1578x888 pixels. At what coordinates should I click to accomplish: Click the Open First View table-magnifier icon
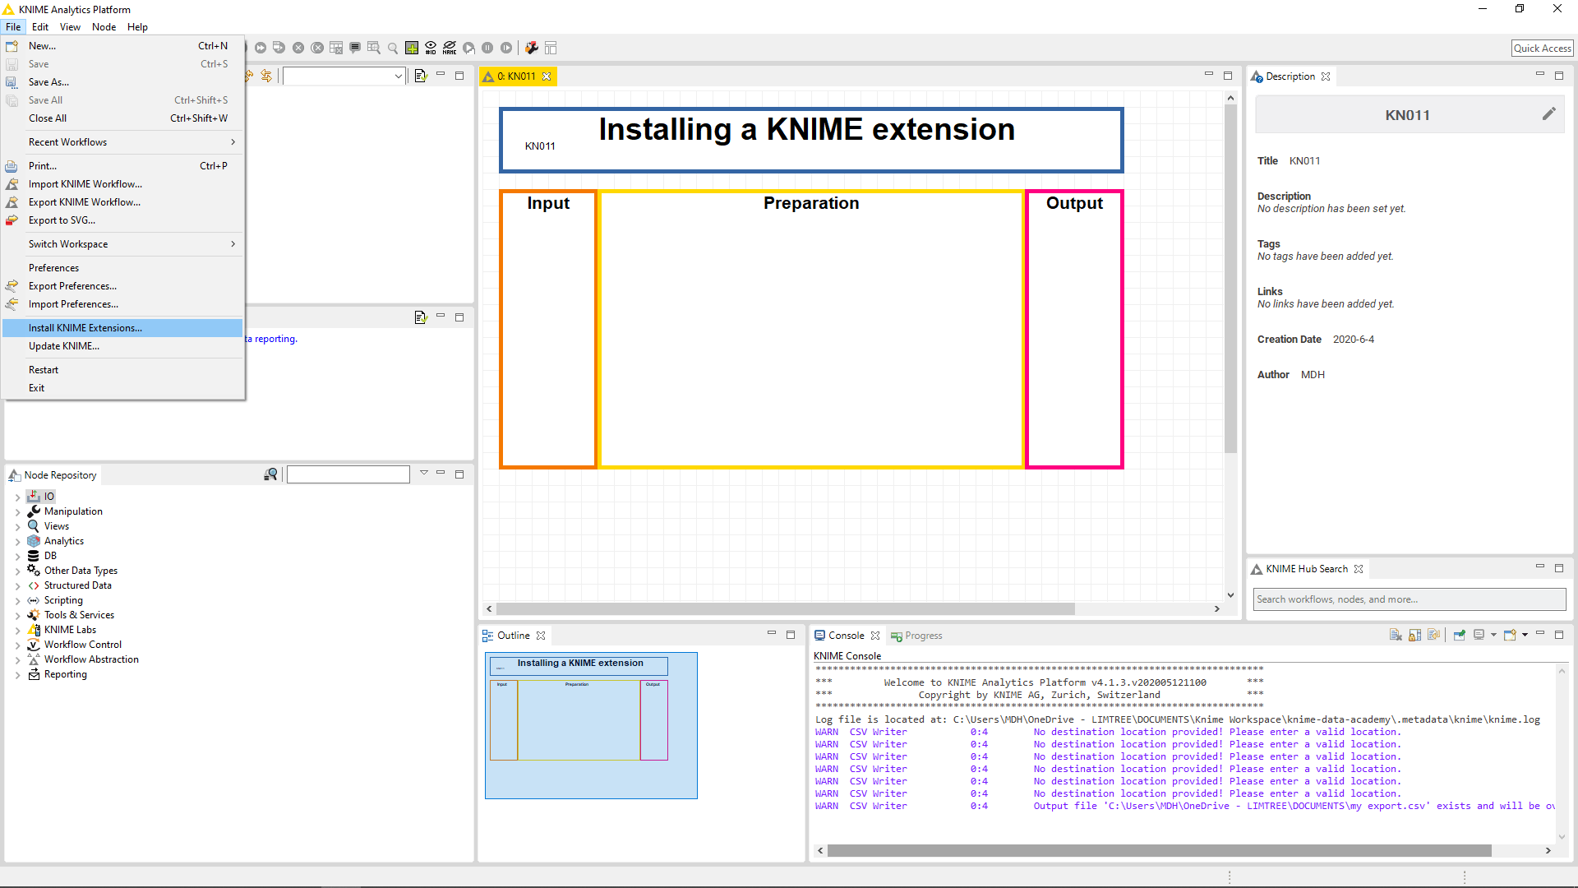[374, 48]
